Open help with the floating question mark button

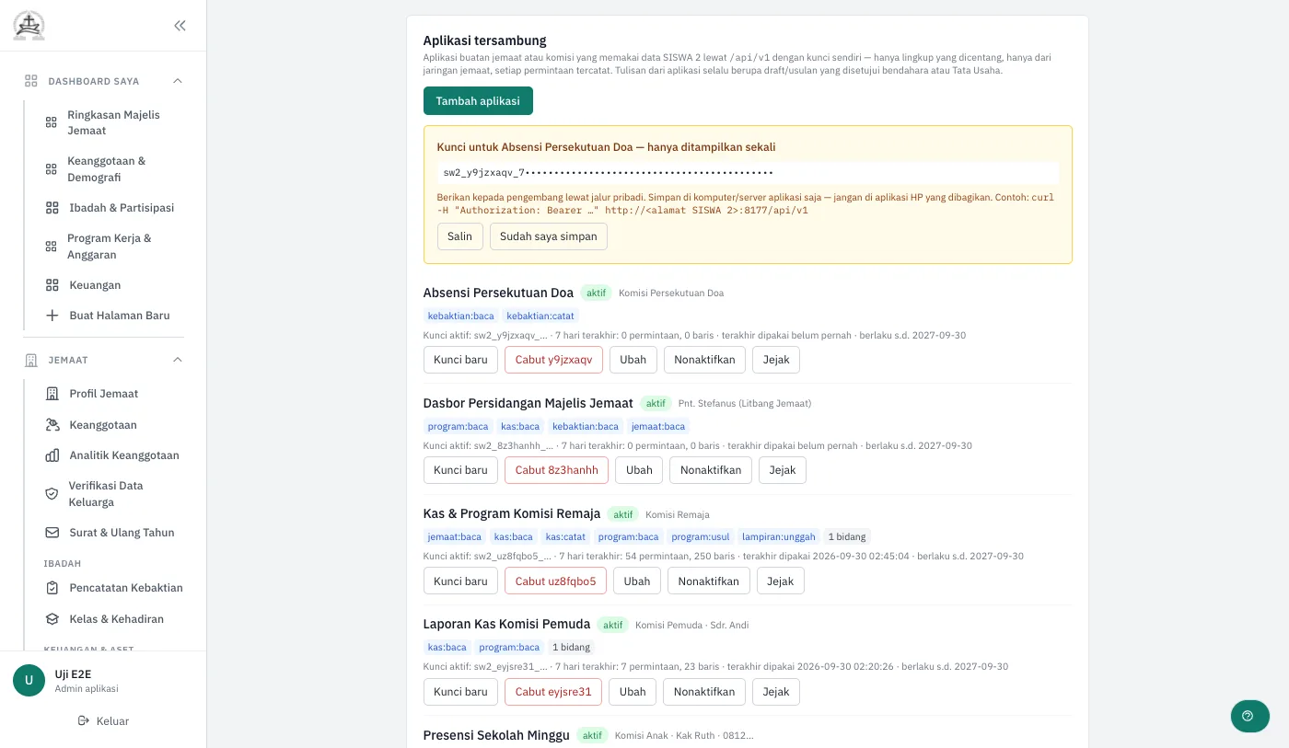1250,716
